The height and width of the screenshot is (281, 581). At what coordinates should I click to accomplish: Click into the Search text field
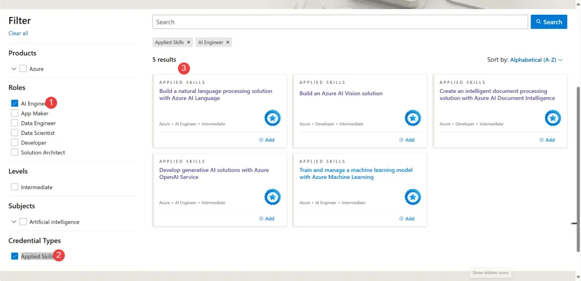pyautogui.click(x=340, y=22)
